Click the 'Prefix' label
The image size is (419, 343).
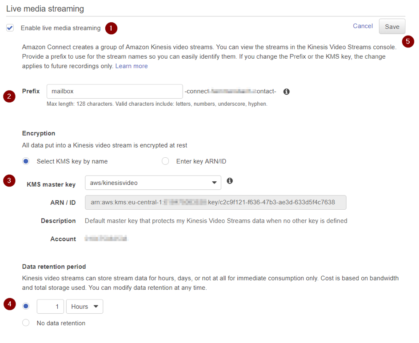tap(31, 91)
